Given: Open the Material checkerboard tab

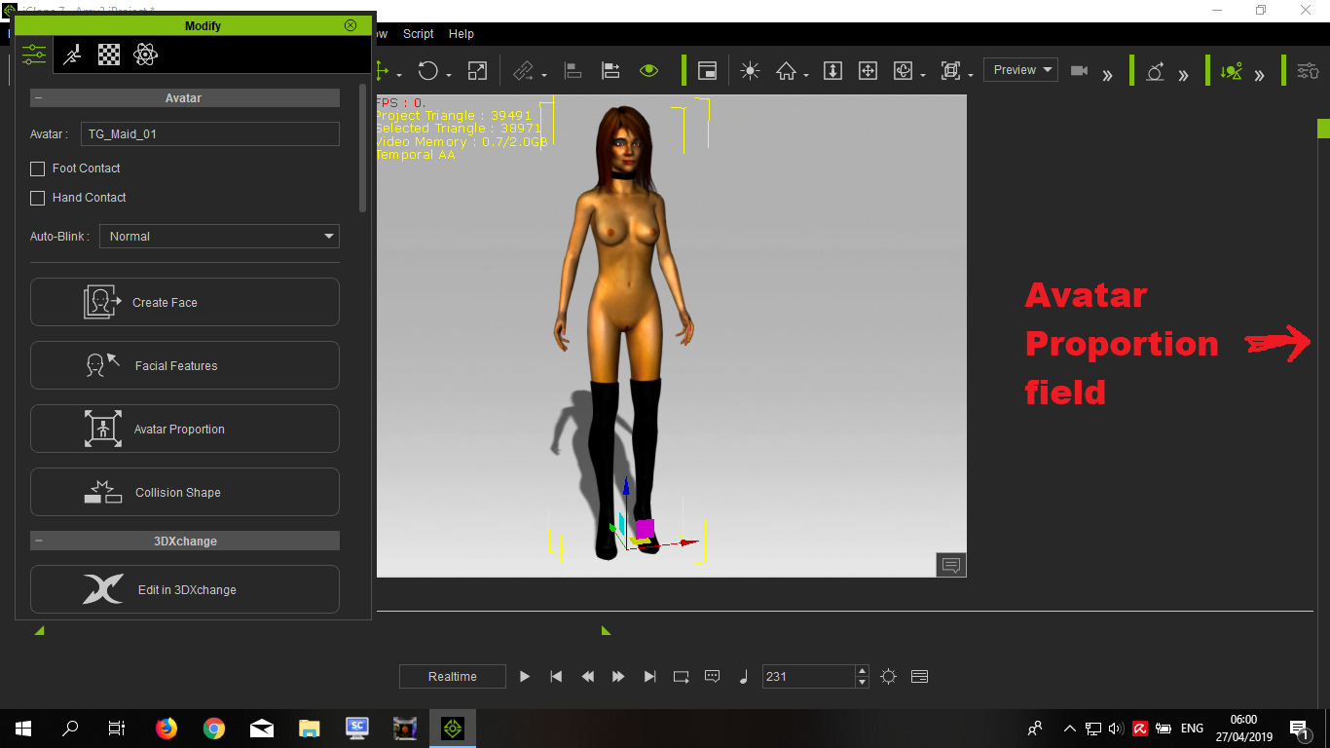Looking at the screenshot, I should click(109, 55).
